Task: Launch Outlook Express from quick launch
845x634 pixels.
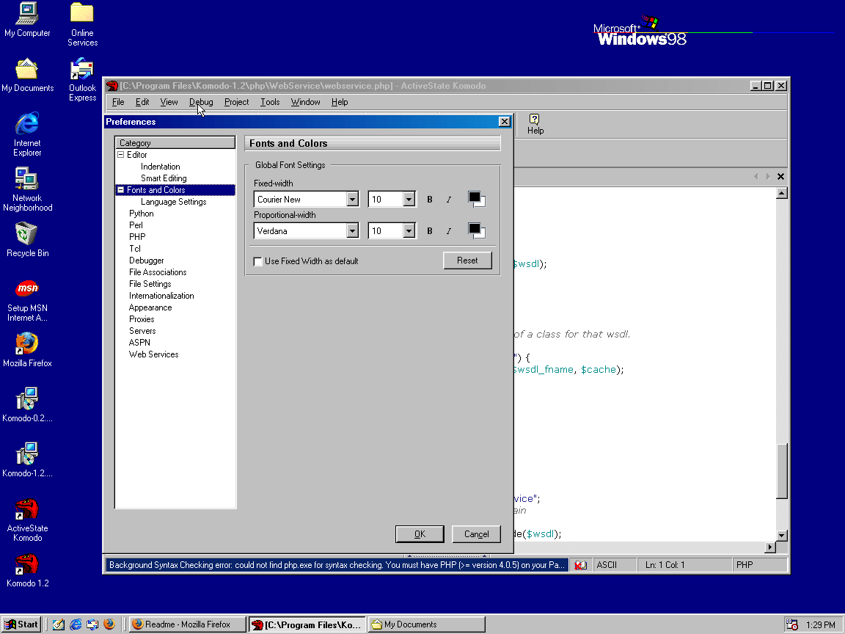Action: (x=92, y=624)
